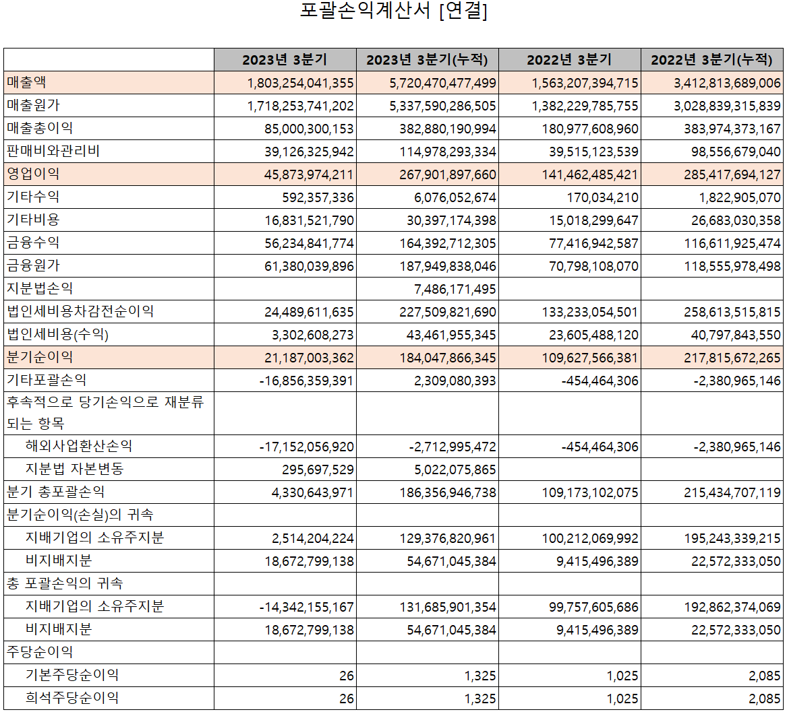Select the value -16,856,359,391
Image resolution: width=787 pixels, height=712 pixels.
coord(307,381)
